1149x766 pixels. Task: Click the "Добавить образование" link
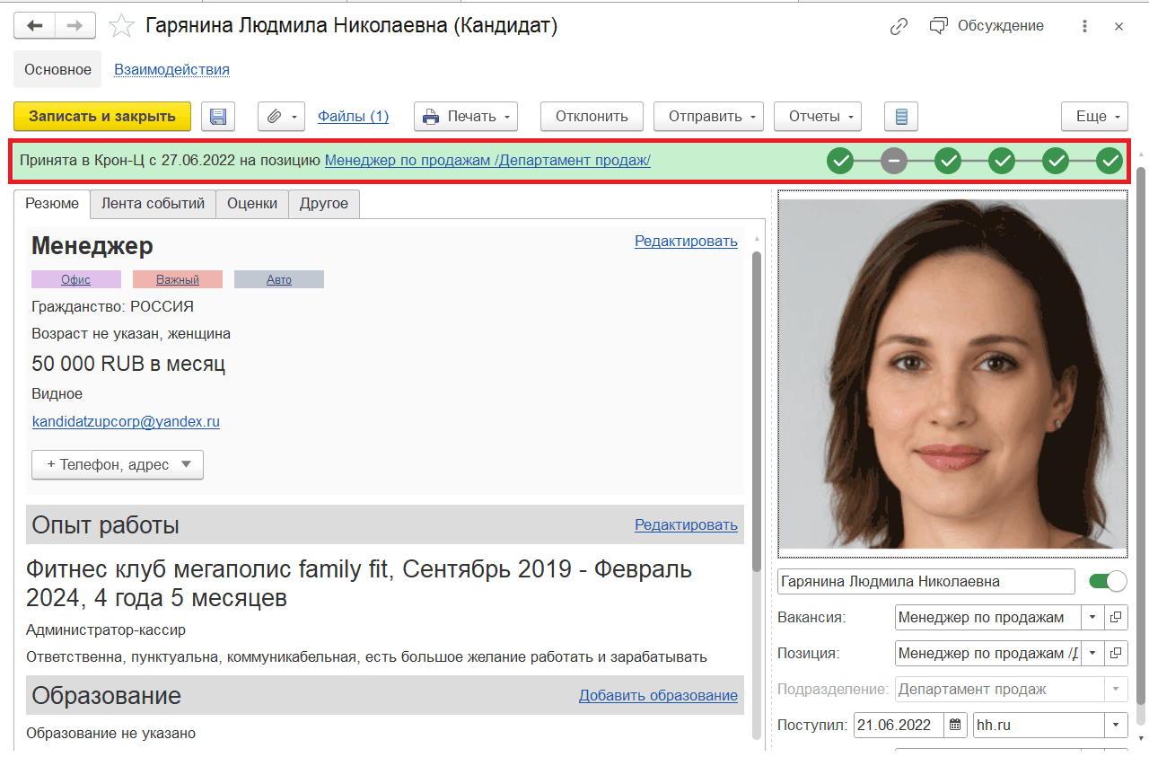click(658, 695)
